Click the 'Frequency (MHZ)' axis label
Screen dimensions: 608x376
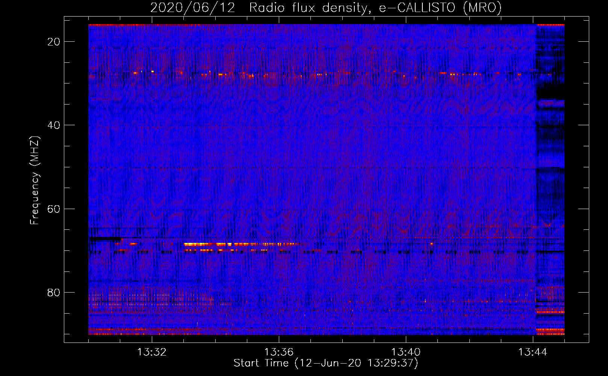tap(35, 180)
